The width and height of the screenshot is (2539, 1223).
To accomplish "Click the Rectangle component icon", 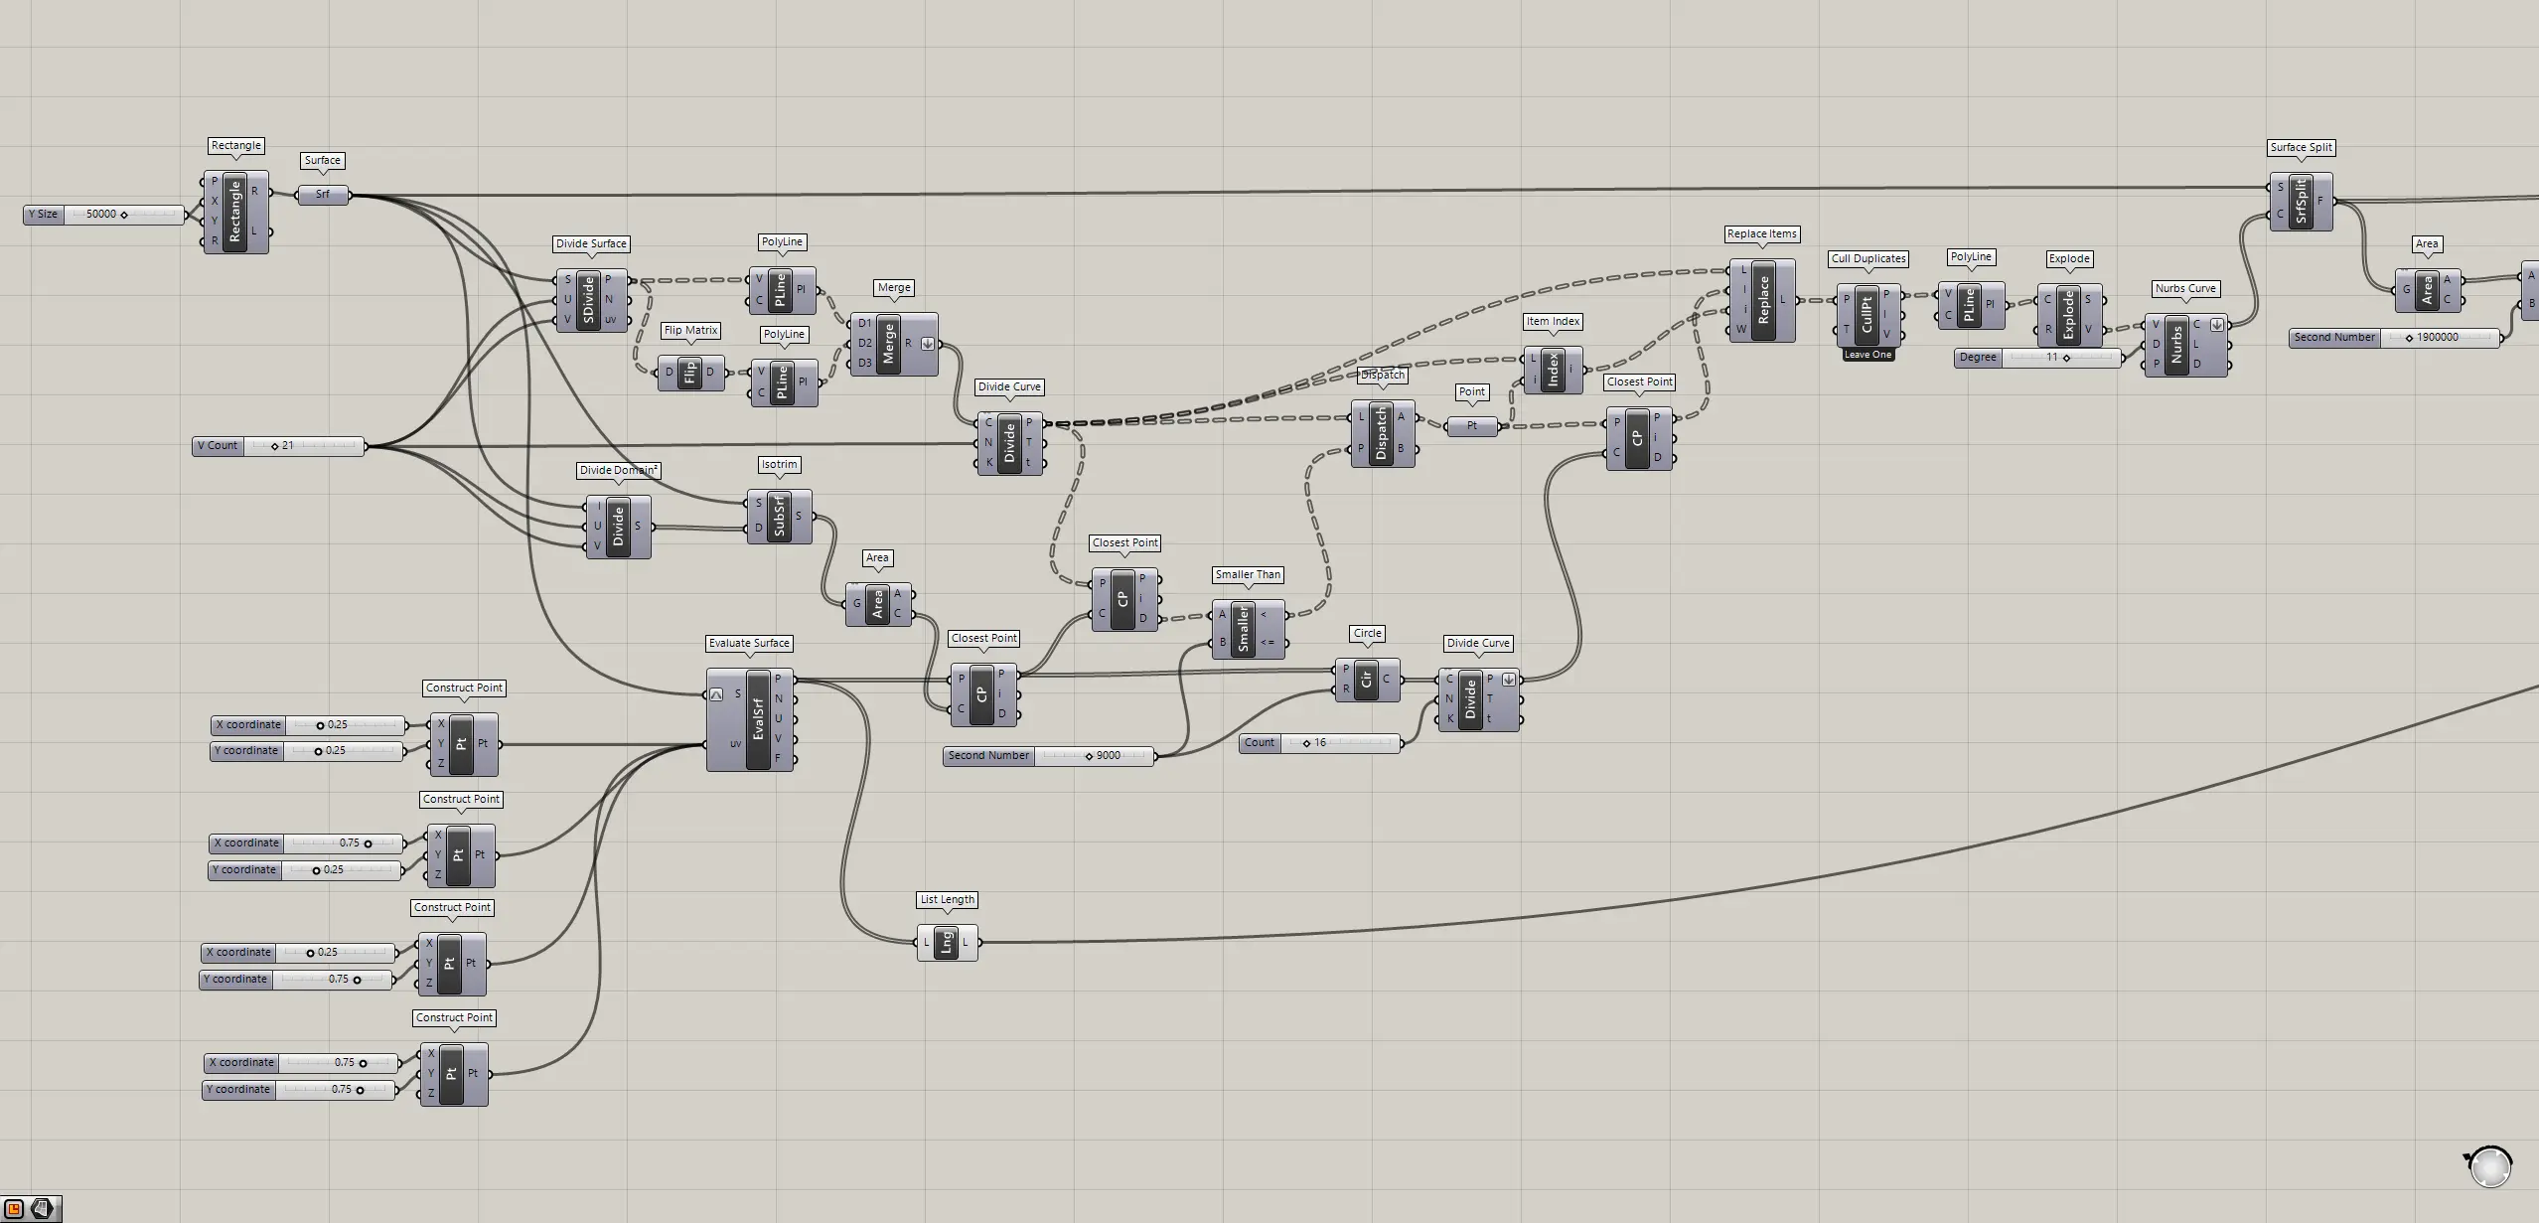I will [235, 212].
